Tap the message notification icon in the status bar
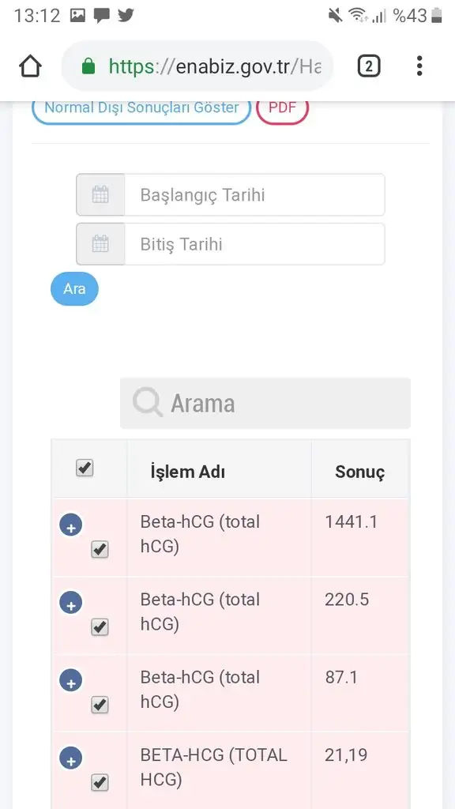 100,13
